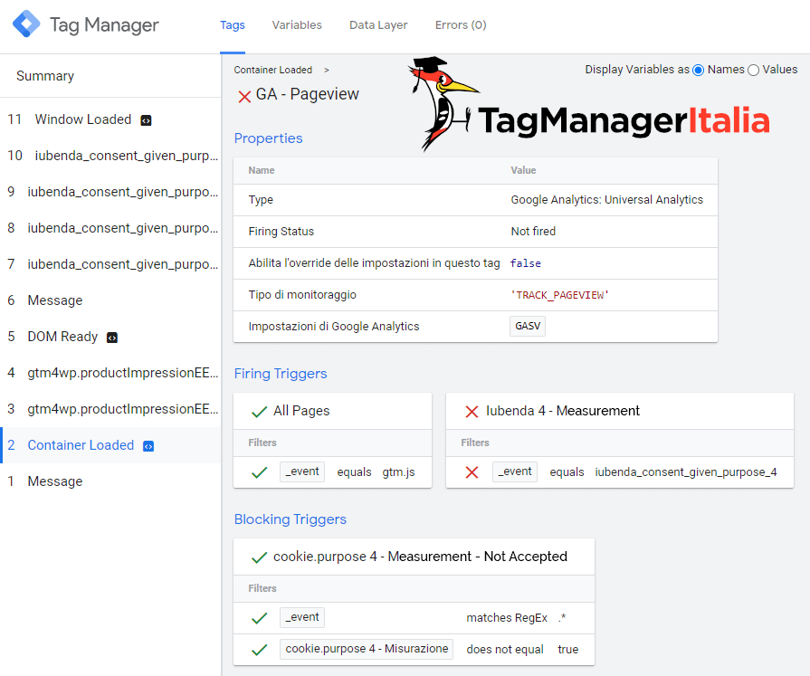The image size is (810, 676).
Task: Open the Errors (0) tab
Action: click(461, 24)
